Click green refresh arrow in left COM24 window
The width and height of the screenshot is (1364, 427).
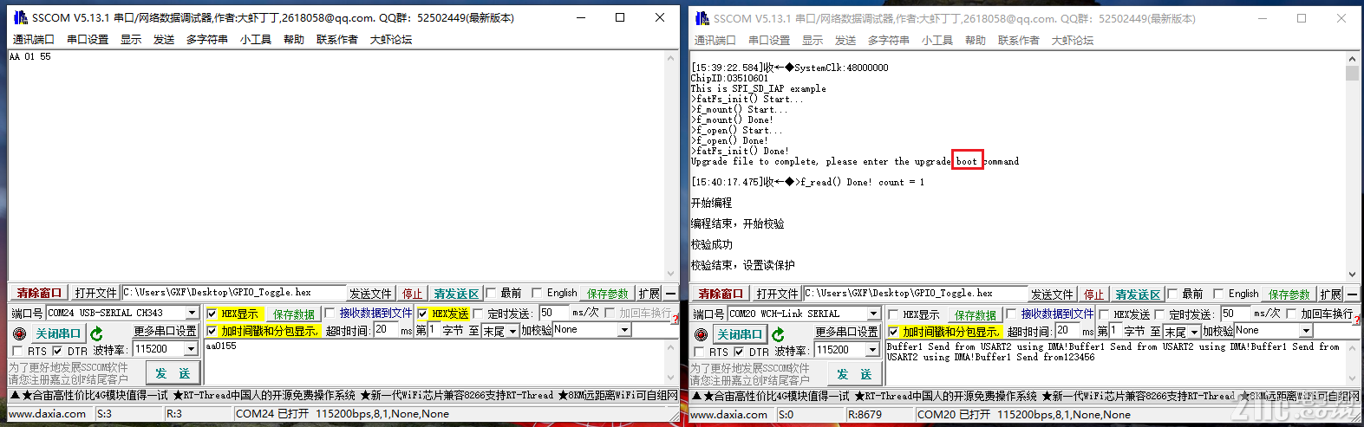coord(96,333)
